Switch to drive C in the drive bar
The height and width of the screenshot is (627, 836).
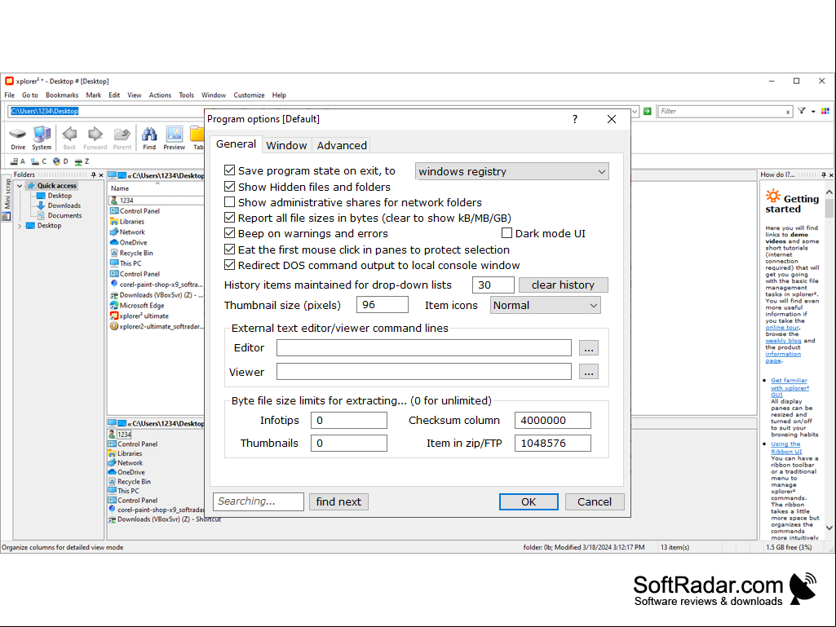[x=38, y=161]
